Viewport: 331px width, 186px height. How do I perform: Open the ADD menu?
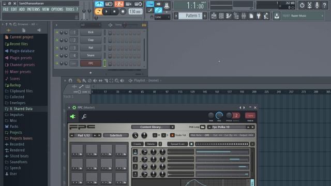click(22, 9)
